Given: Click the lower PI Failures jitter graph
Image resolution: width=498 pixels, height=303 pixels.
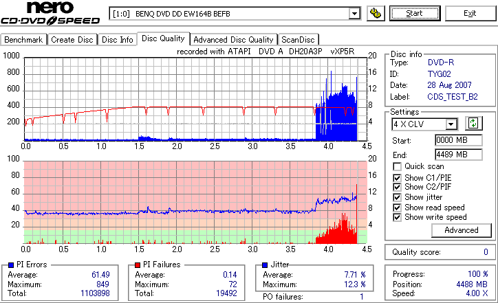Looking at the screenshot, I should (195, 203).
